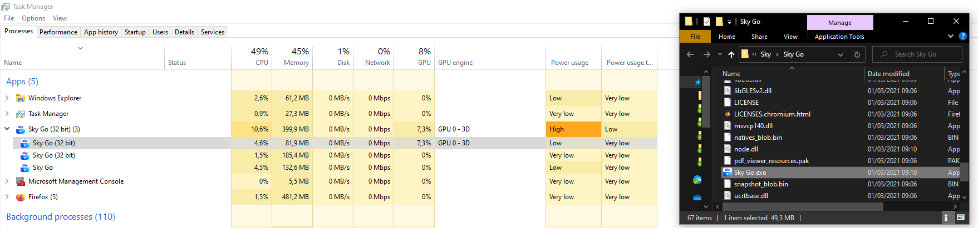This screenshot has width=978, height=228.
Task: Click the Microsoft Management Console icon
Action: [21, 181]
